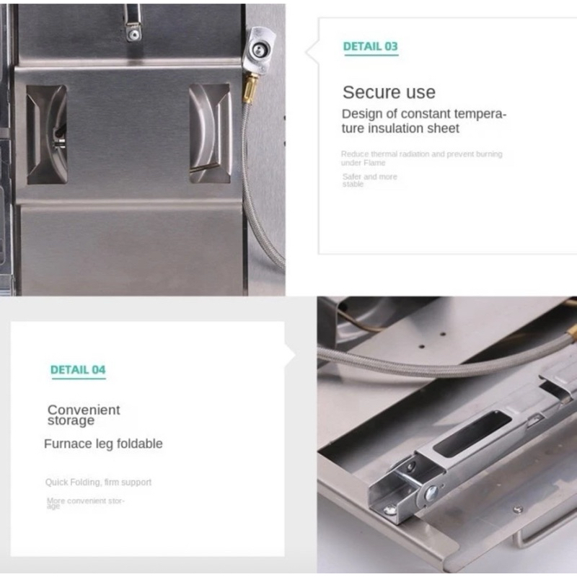Image resolution: width=577 pixels, height=577 pixels.
Task: Click the 'Safer and more stable' caption
Action: pos(369,180)
